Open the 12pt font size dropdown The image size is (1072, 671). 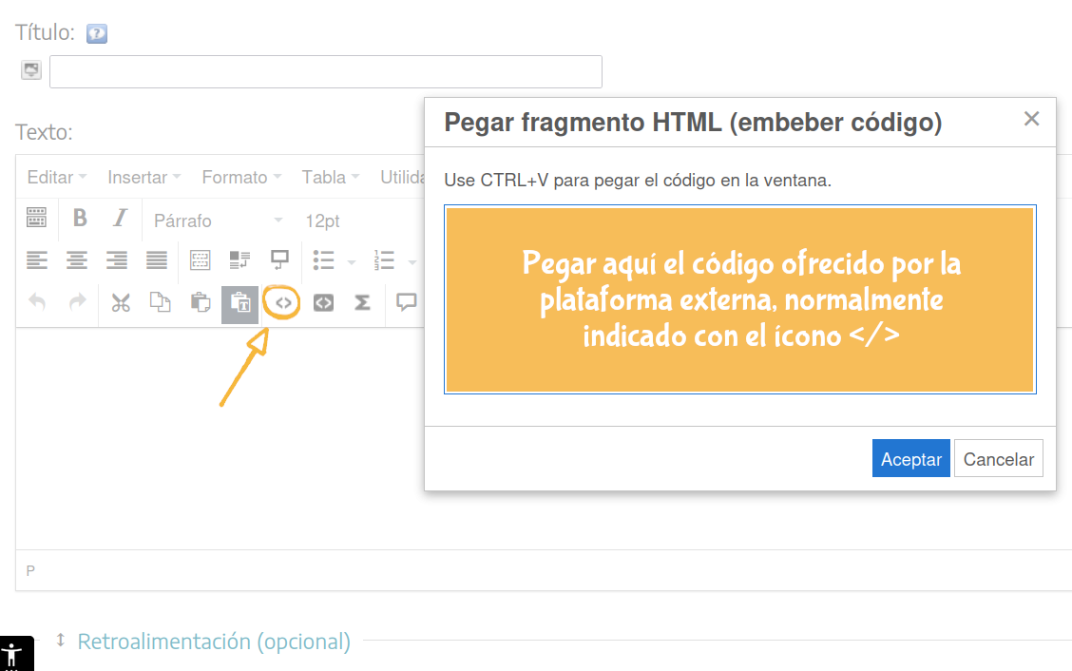pyautogui.click(x=323, y=220)
